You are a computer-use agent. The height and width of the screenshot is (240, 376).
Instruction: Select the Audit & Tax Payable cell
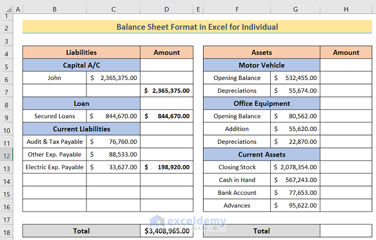pos(54,142)
